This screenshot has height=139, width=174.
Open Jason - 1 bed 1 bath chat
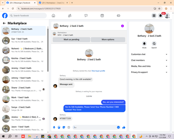point(23,129)
